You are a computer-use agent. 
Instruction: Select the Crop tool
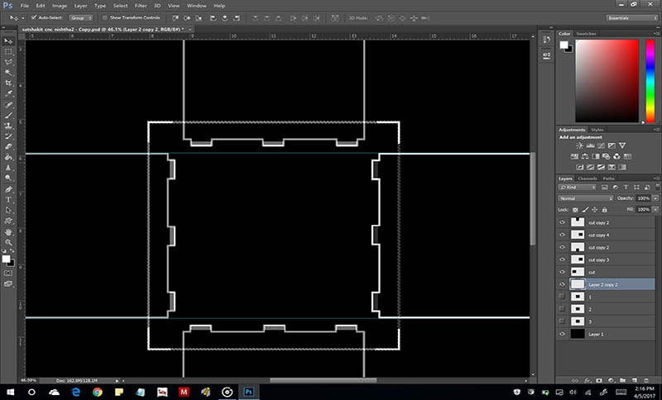pos(8,83)
